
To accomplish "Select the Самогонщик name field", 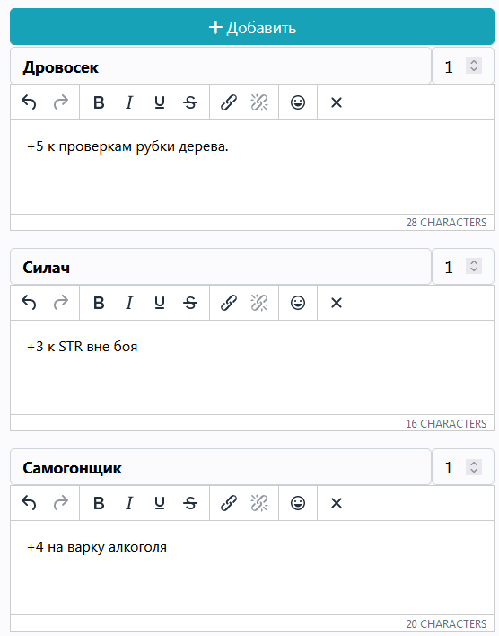I will (x=221, y=467).
